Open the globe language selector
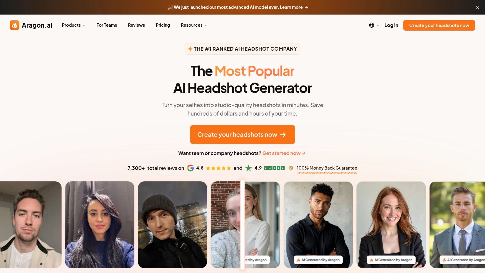Screen dimensions: 485x273 (372, 25)
